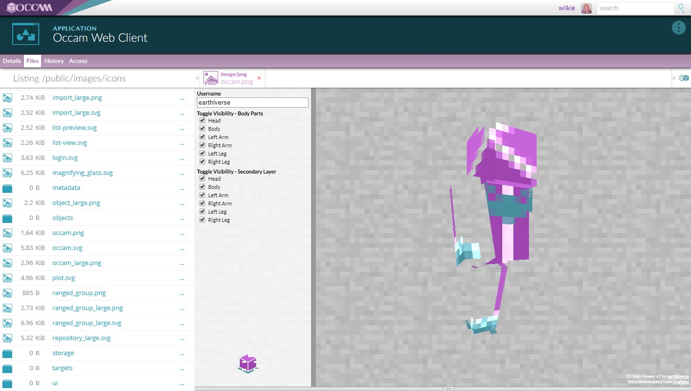Open the ... menu for metadata folder
Image resolution: width=691 pixels, height=391 pixels.
click(182, 188)
